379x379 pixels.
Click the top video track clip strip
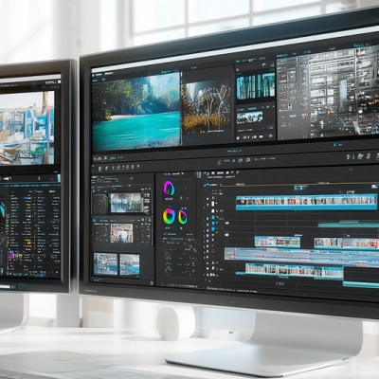click(x=306, y=201)
